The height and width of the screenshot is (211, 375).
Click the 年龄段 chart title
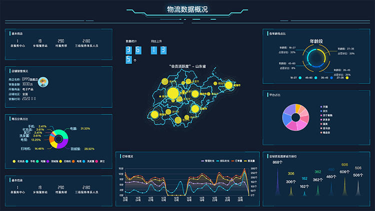316,41
